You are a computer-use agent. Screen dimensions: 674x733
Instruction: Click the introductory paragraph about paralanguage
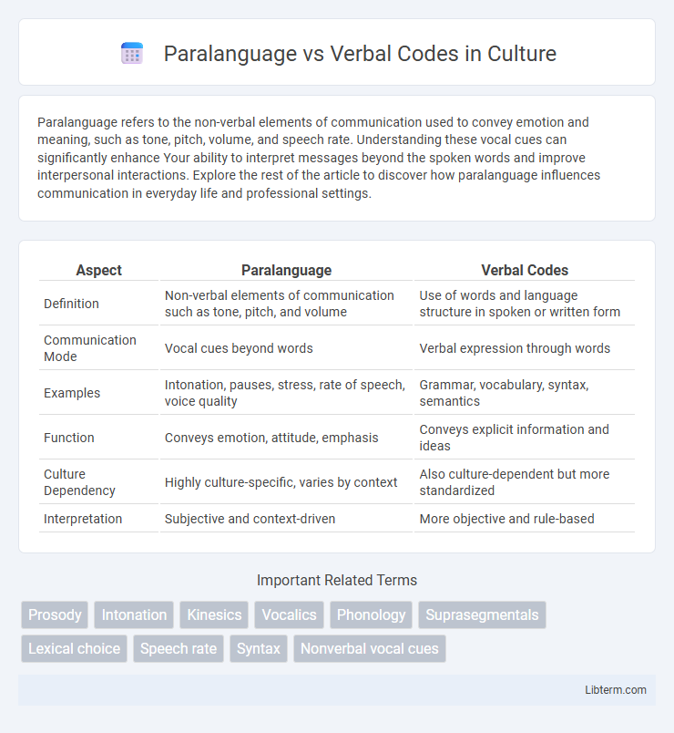(319, 158)
